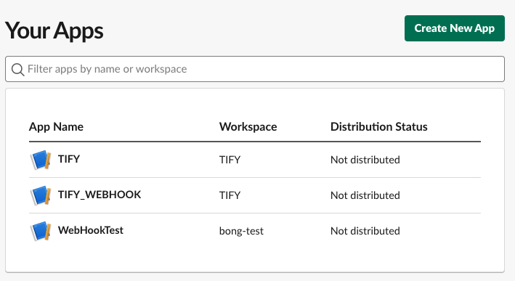This screenshot has height=281, width=515.
Task: Click Not distributed status for TIFY_WEBHOOK
Action: 365,195
